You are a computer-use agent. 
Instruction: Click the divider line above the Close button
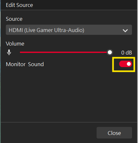[69, 122]
